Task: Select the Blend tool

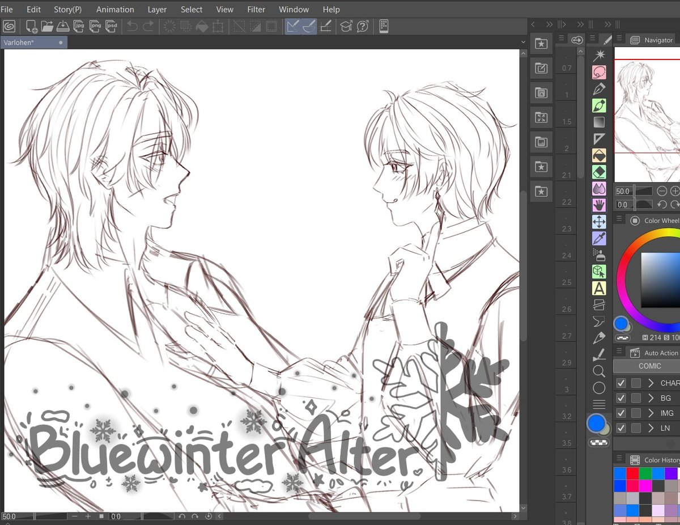Action: pyautogui.click(x=599, y=188)
